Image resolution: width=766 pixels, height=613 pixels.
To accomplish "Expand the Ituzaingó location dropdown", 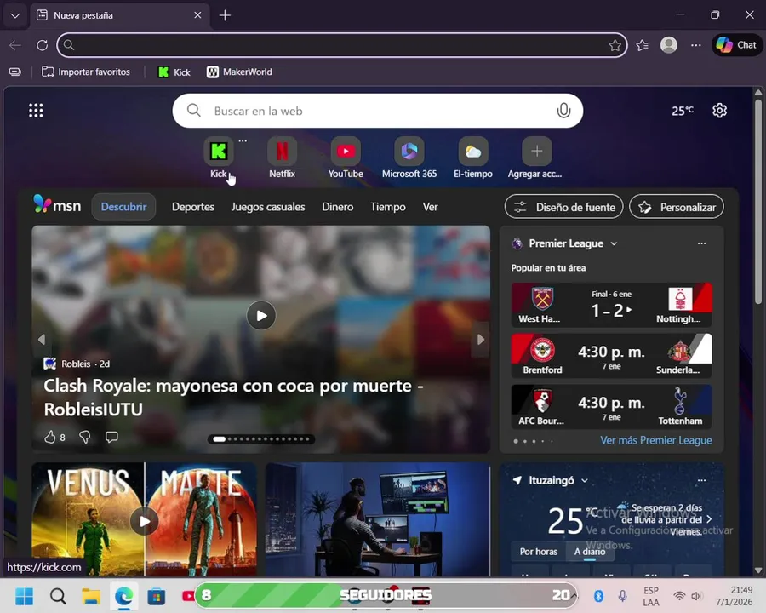I will tap(584, 480).
